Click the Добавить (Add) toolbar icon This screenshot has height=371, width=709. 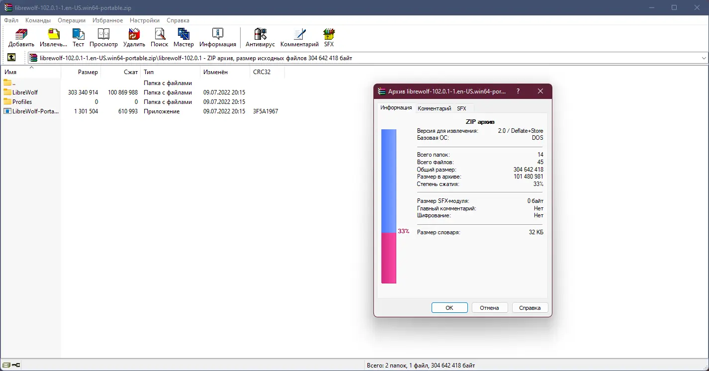(21, 34)
